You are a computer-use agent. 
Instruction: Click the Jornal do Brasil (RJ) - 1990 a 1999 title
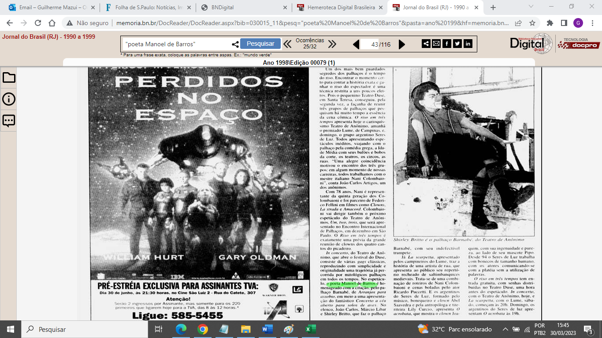point(49,37)
